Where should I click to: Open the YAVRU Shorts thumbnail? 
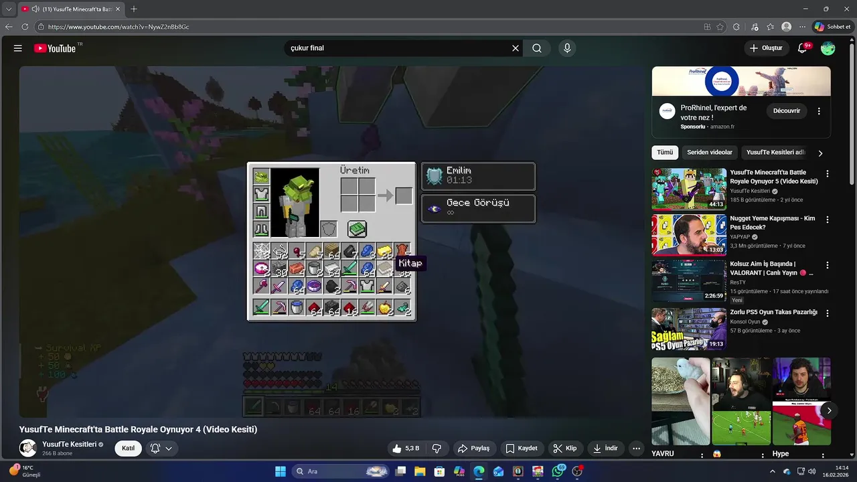pyautogui.click(x=680, y=401)
